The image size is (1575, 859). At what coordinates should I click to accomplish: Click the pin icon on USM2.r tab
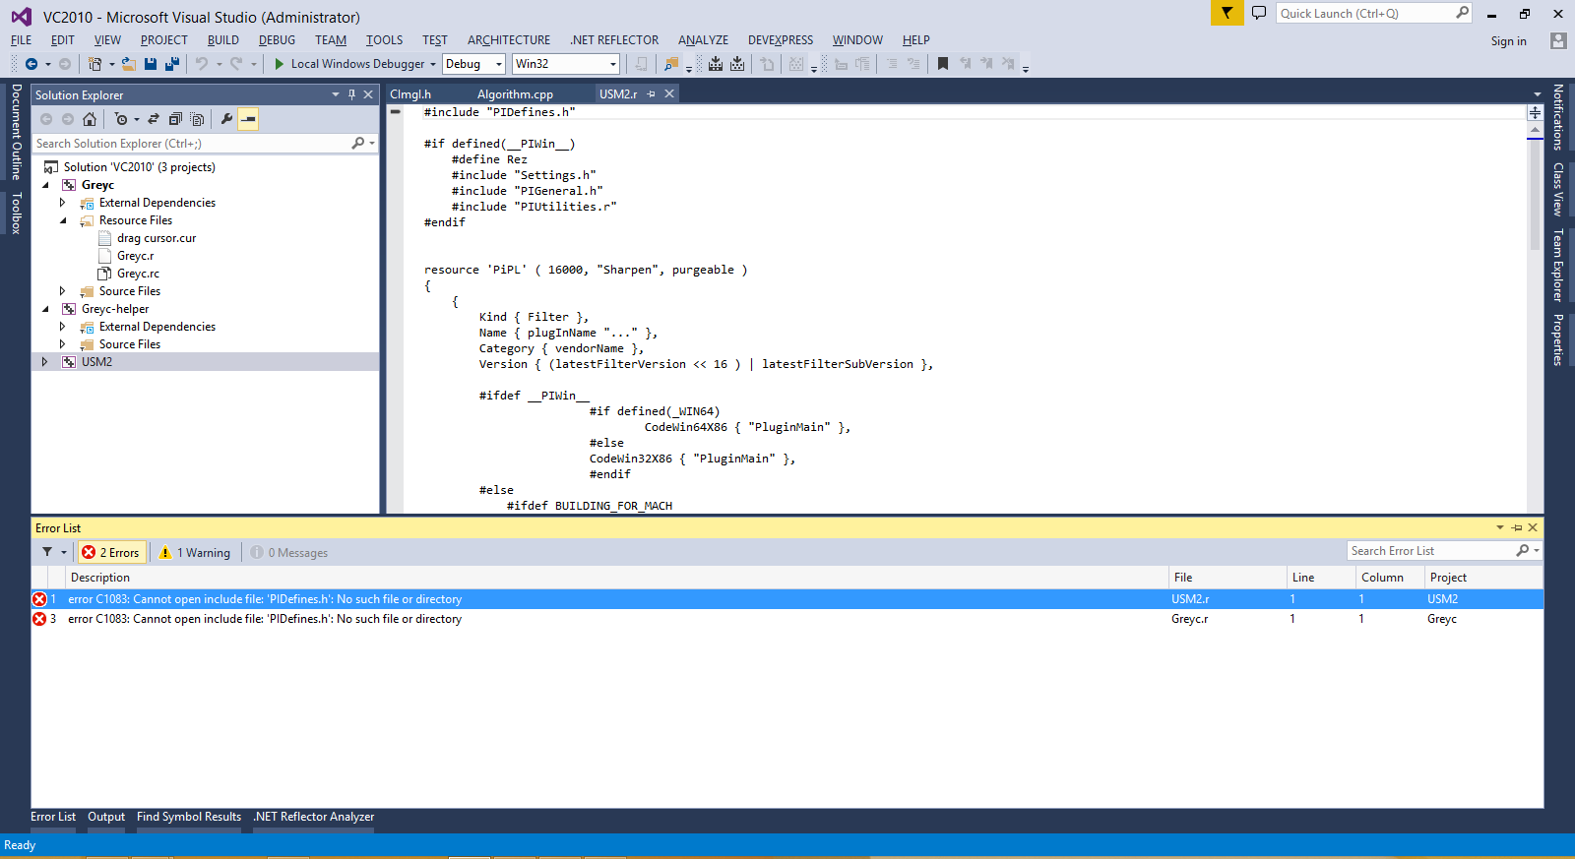click(x=651, y=93)
